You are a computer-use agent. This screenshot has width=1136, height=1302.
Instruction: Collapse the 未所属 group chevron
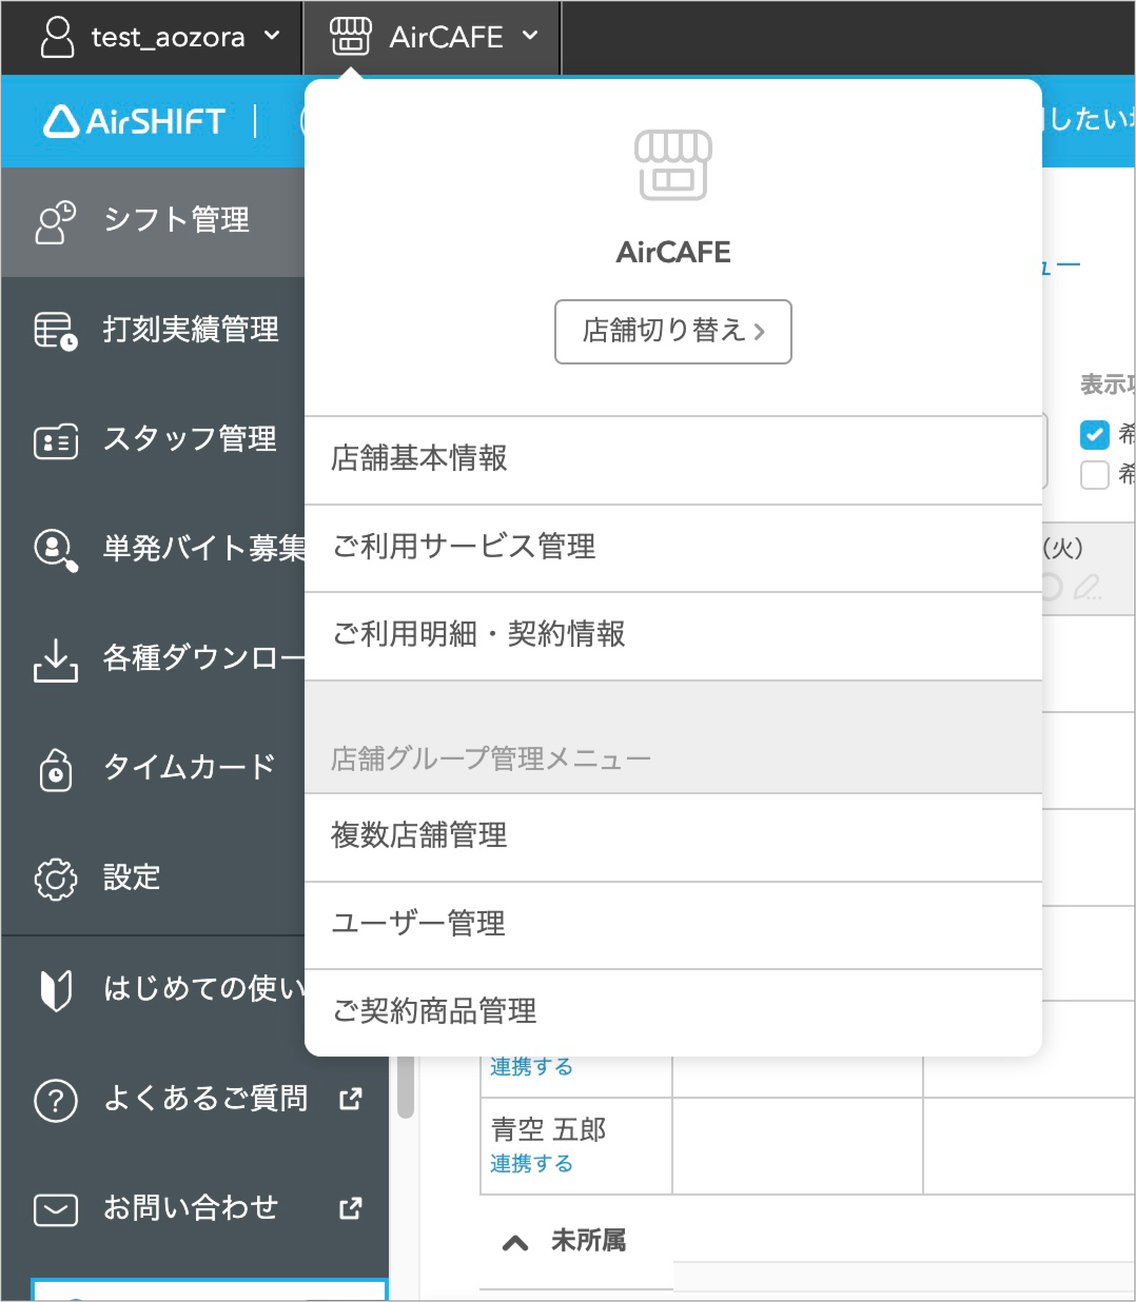515,1243
